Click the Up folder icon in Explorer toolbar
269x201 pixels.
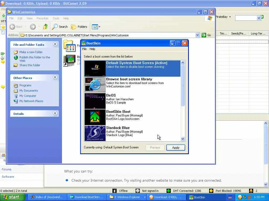click(x=45, y=27)
